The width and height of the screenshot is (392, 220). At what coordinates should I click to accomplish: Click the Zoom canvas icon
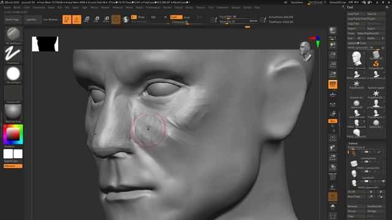point(333,54)
